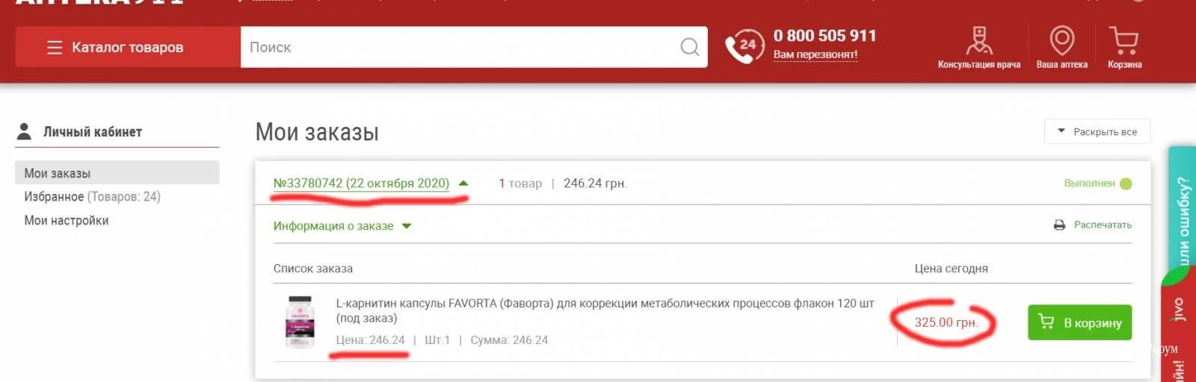The height and width of the screenshot is (382, 1196).
Task: Select Мои заказы in sidebar
Action: coord(117,172)
